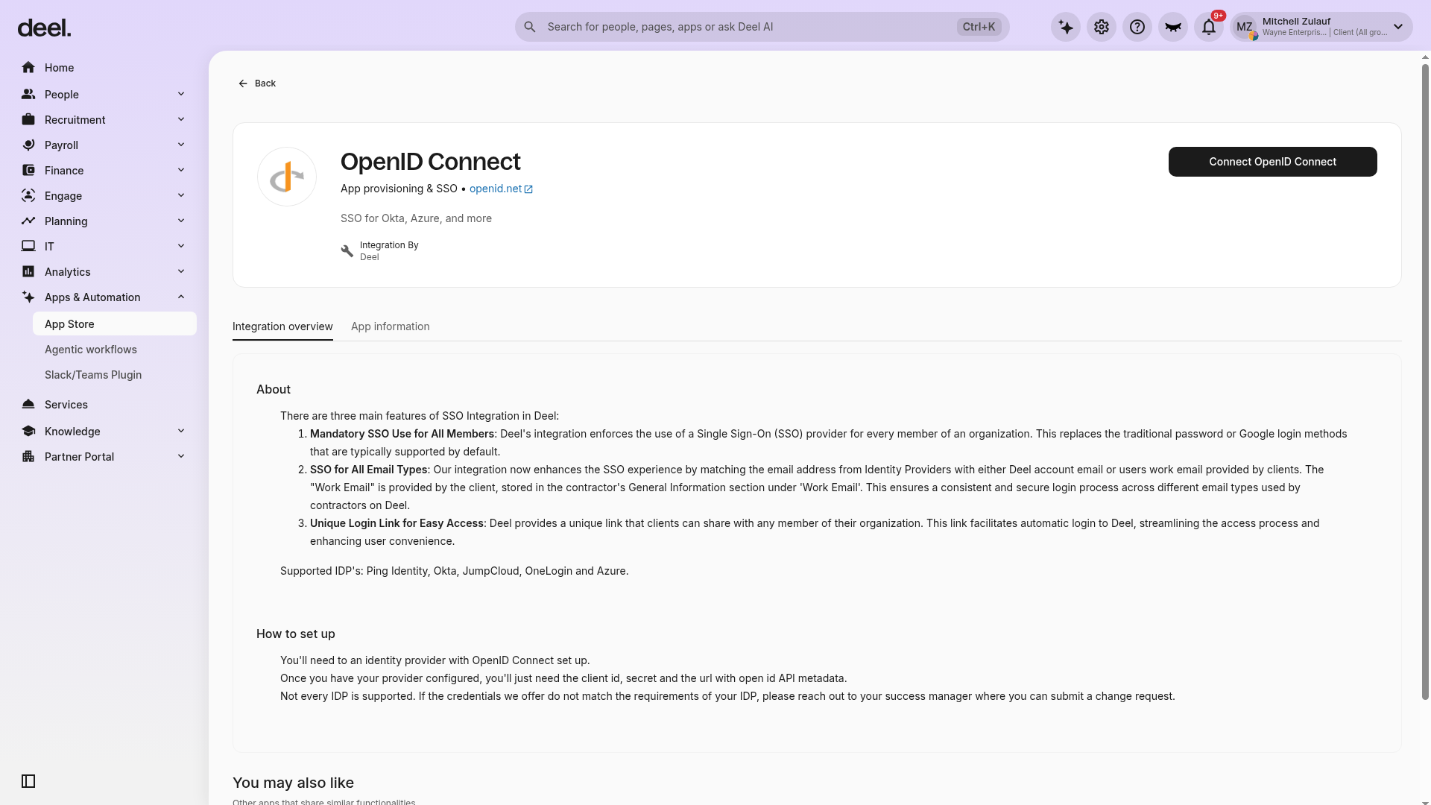Collapse the sidebar with the panel icon

click(x=28, y=781)
